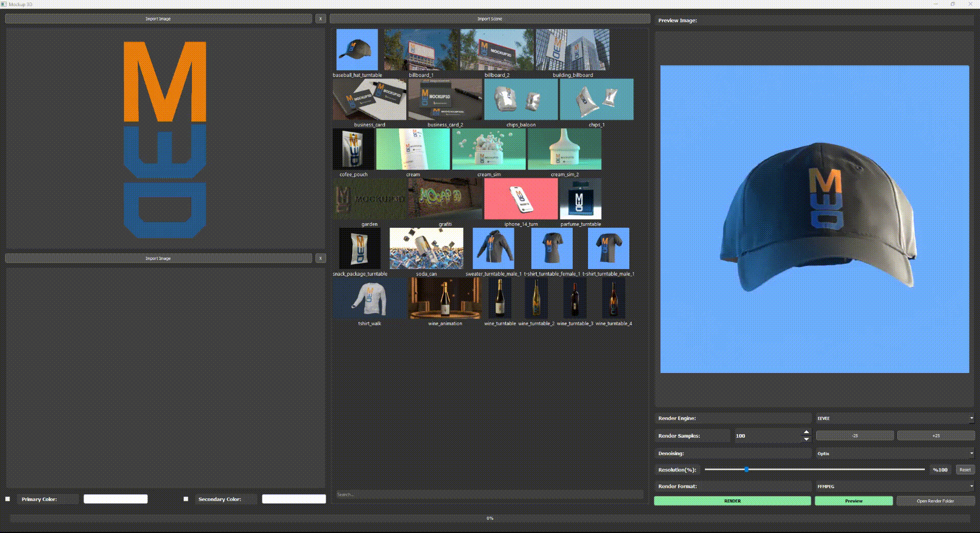Screen dimensions: 980x533
Task: Focus the scene Search field
Action: [x=490, y=494]
